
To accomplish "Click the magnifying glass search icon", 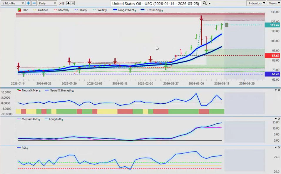I will pyautogui.click(x=205, y=3).
